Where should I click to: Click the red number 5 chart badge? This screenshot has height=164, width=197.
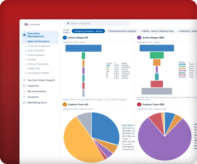pyautogui.click(x=139, y=104)
